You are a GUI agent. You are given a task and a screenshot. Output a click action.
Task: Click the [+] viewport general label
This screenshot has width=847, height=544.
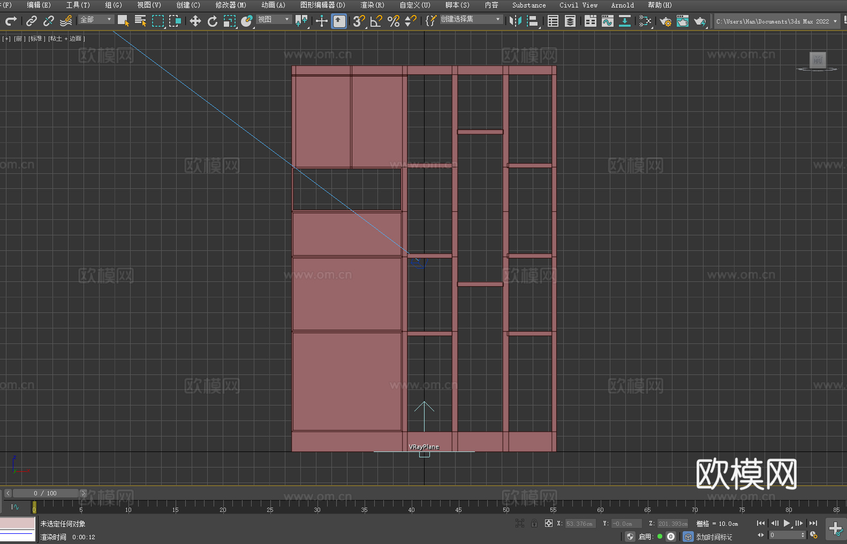[6, 39]
